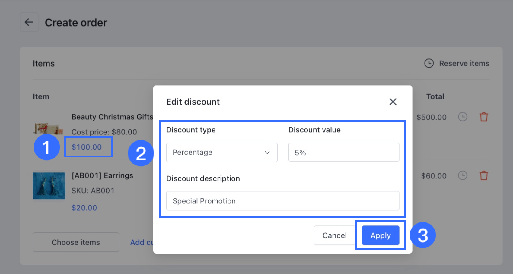Click the $20.00 Earrings price link
513x274 pixels.
pos(84,208)
